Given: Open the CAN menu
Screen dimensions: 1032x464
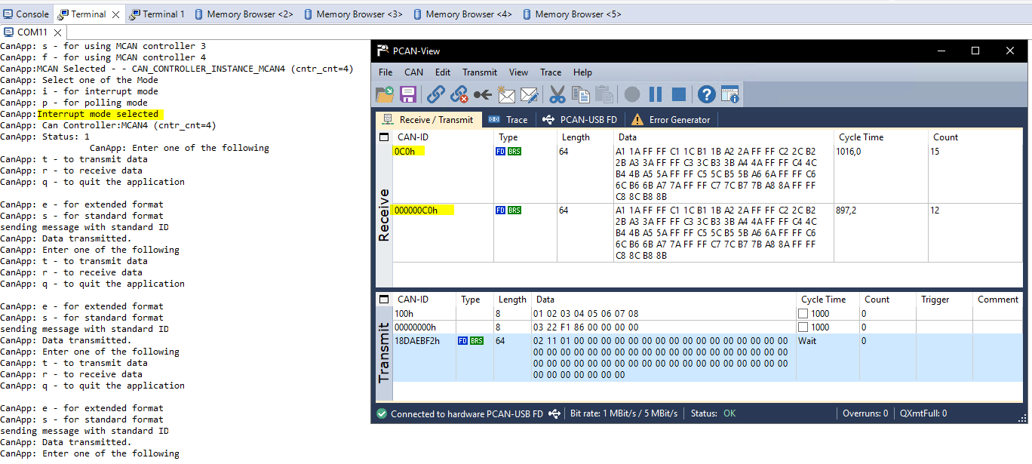Looking at the screenshot, I should [414, 72].
